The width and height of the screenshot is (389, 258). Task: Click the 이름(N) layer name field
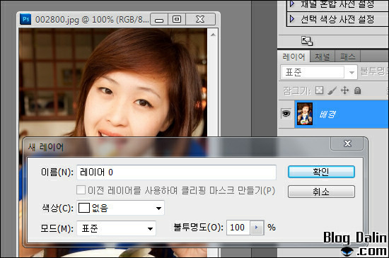point(176,172)
